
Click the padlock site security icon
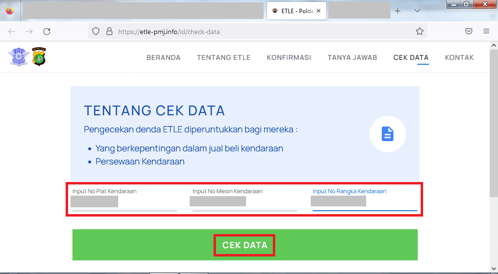point(109,31)
